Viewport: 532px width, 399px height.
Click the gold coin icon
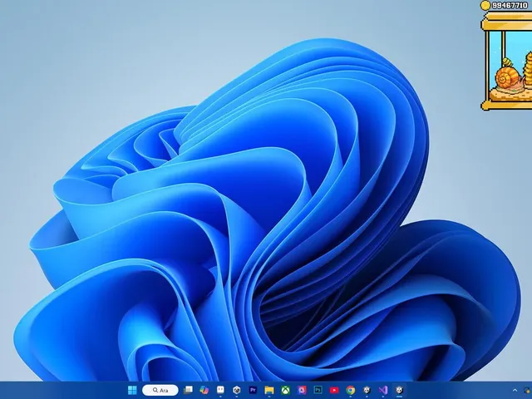[485, 5]
